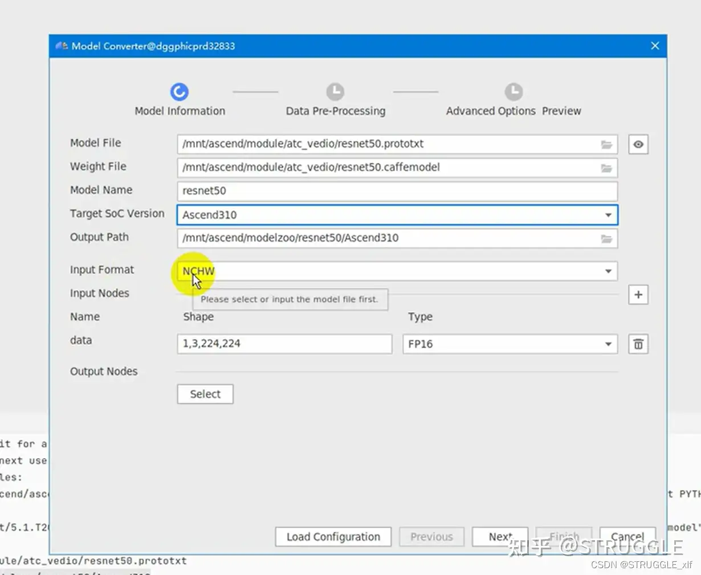The width and height of the screenshot is (701, 575).
Task: Close the Model Converter dialog
Action: point(655,46)
